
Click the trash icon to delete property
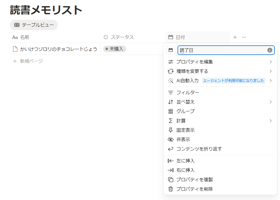point(171,189)
